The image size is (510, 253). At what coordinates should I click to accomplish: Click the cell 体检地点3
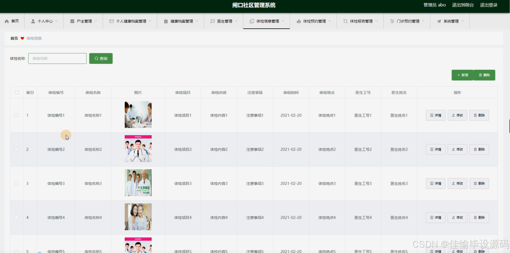coord(327,183)
